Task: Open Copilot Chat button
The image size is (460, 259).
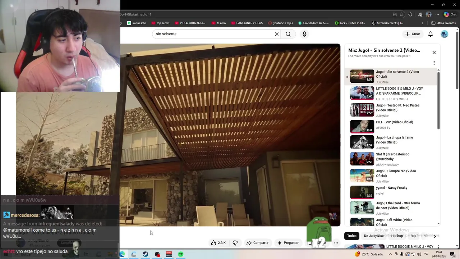Action: tap(450, 14)
